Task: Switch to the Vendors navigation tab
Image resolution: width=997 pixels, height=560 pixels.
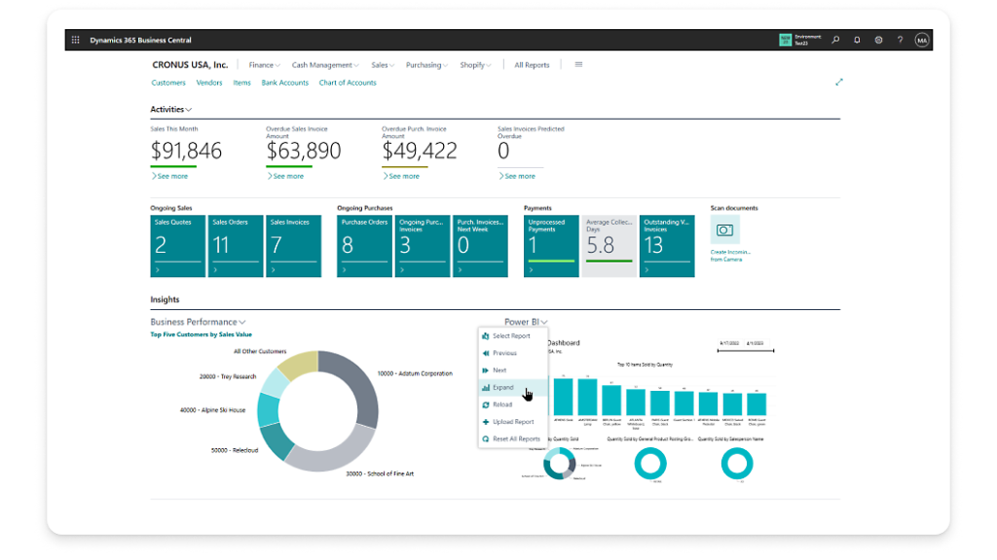Action: (209, 83)
